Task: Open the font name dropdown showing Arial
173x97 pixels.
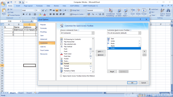Action: pyautogui.click(x=34, y=10)
